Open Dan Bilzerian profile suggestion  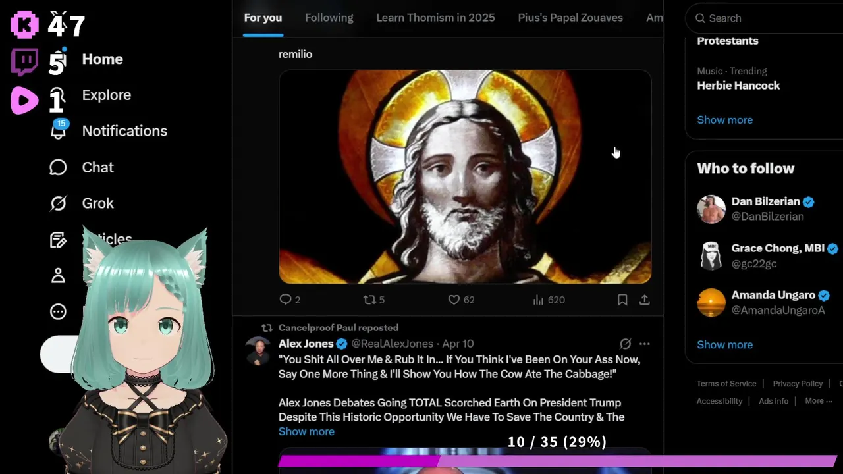click(x=766, y=201)
